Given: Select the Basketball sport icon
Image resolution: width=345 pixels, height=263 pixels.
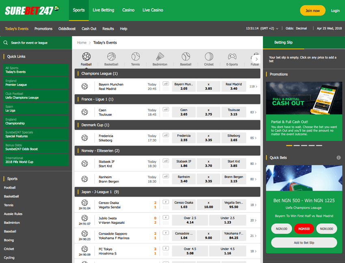Looking at the screenshot, I should click(x=111, y=56).
